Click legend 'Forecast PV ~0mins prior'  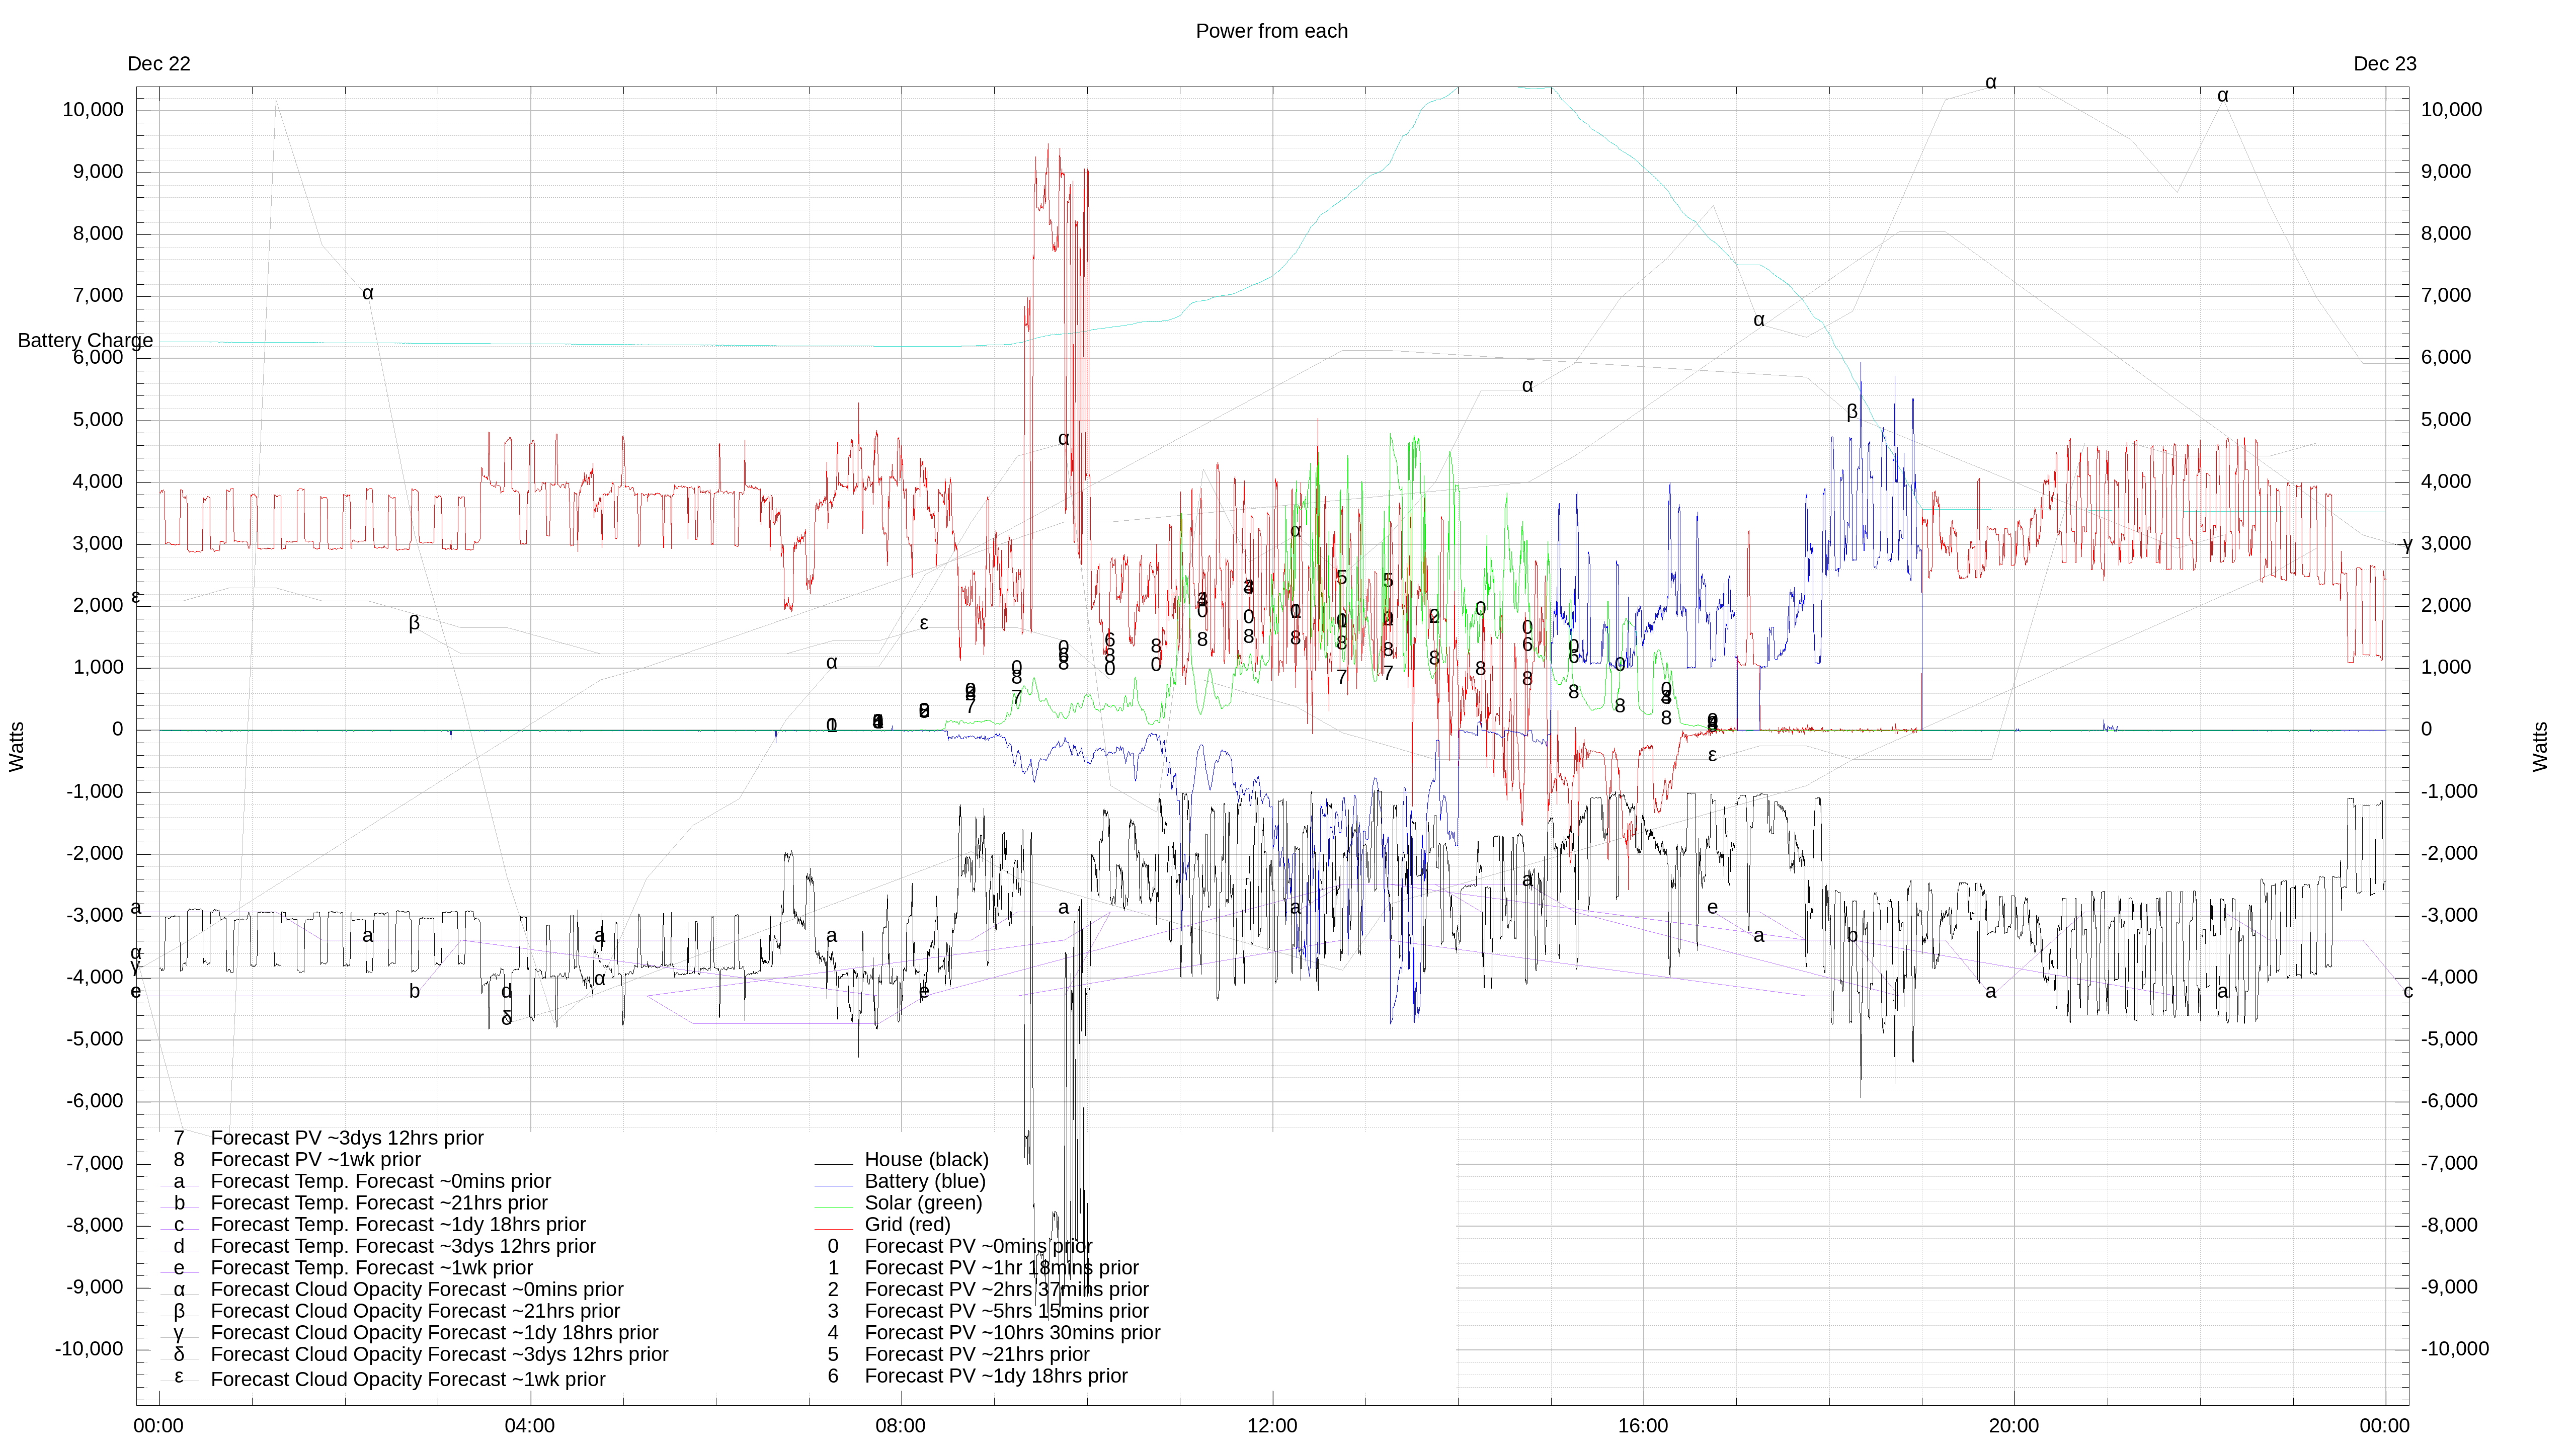(978, 1247)
